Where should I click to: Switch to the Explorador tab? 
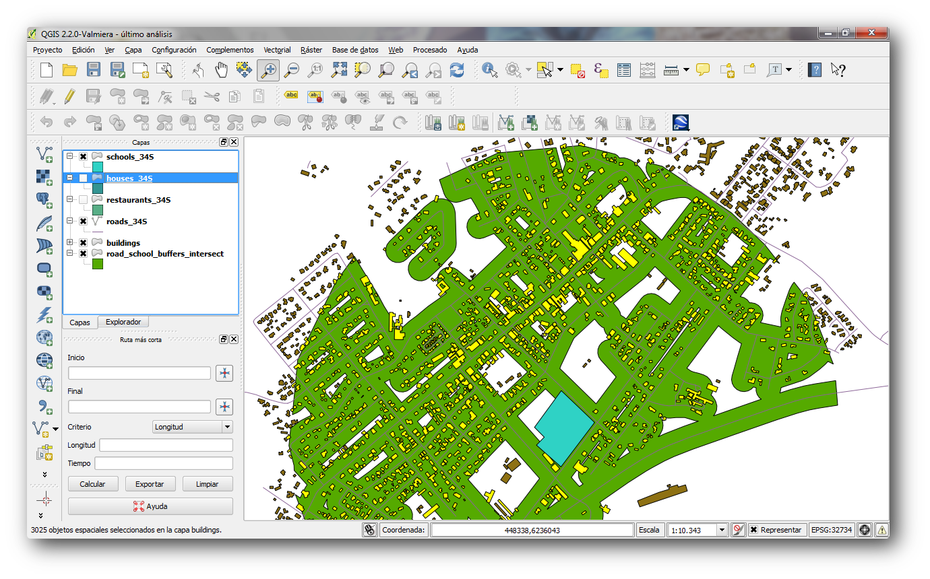123,322
